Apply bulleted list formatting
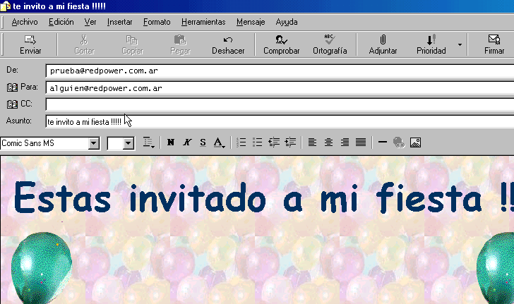This screenshot has height=304, width=514. [x=257, y=142]
